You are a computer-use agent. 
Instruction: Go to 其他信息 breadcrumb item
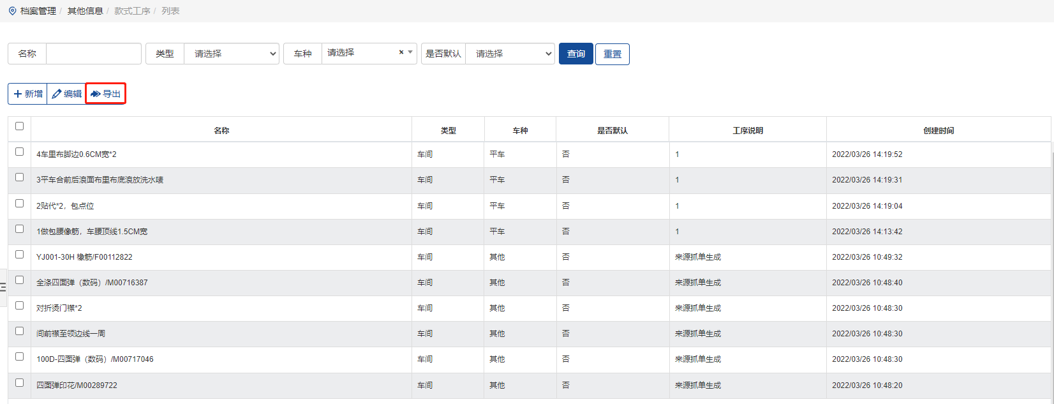tap(85, 11)
